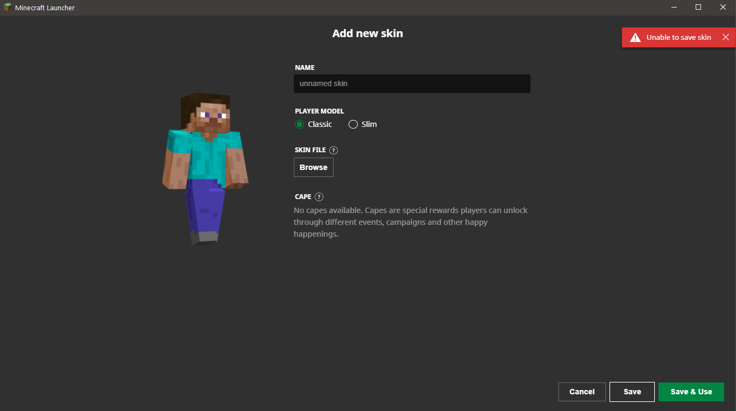Click the warning triangle in the error notification
The image size is (736, 411).
(635, 38)
